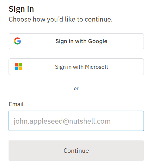
Task: Click the Email field label
Action: point(16,104)
